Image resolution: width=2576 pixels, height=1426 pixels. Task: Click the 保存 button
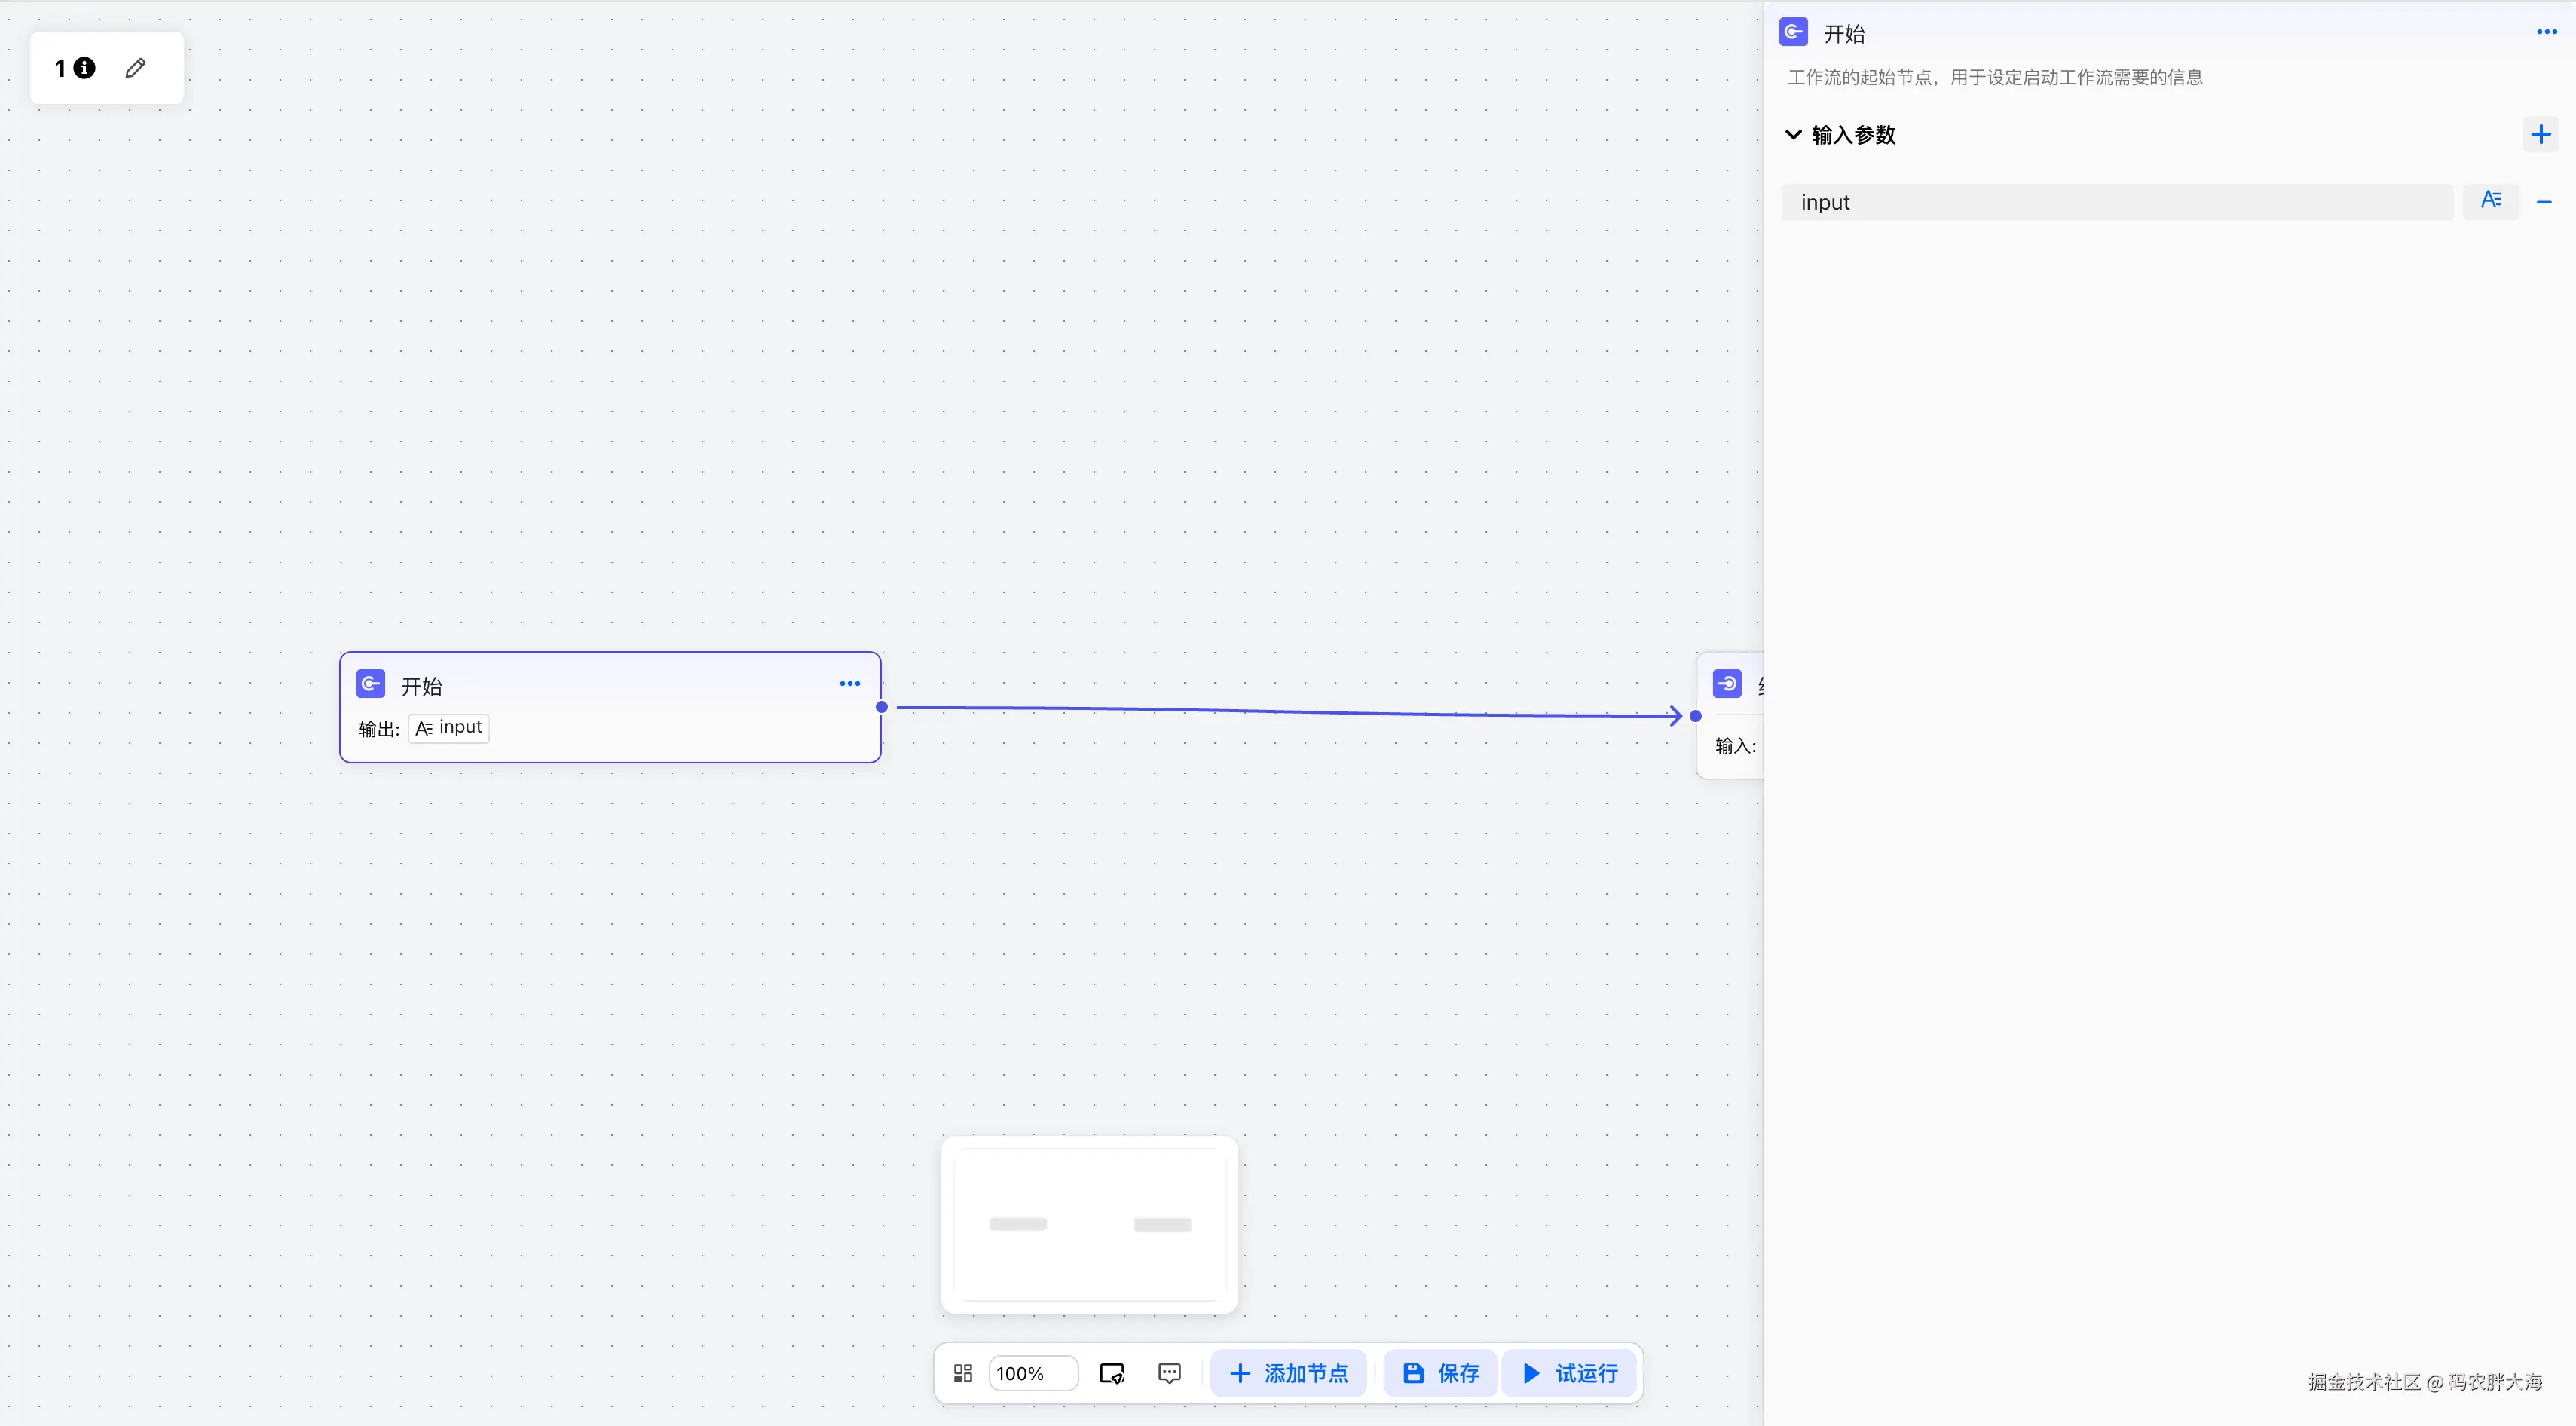click(1440, 1373)
